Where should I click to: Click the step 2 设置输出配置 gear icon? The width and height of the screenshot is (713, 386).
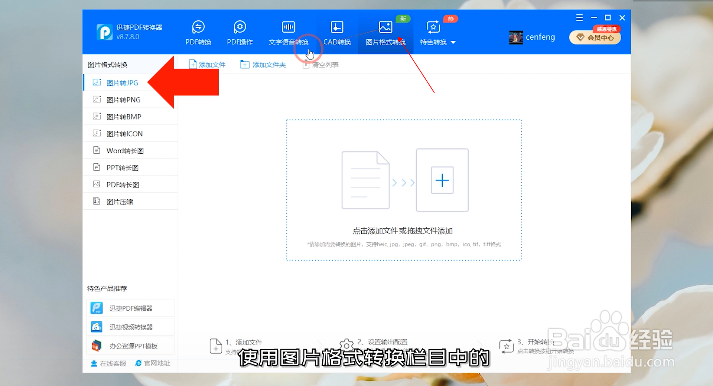(346, 346)
